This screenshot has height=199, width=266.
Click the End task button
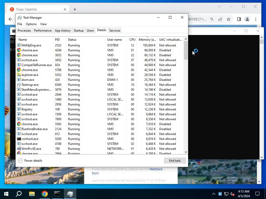(175, 161)
